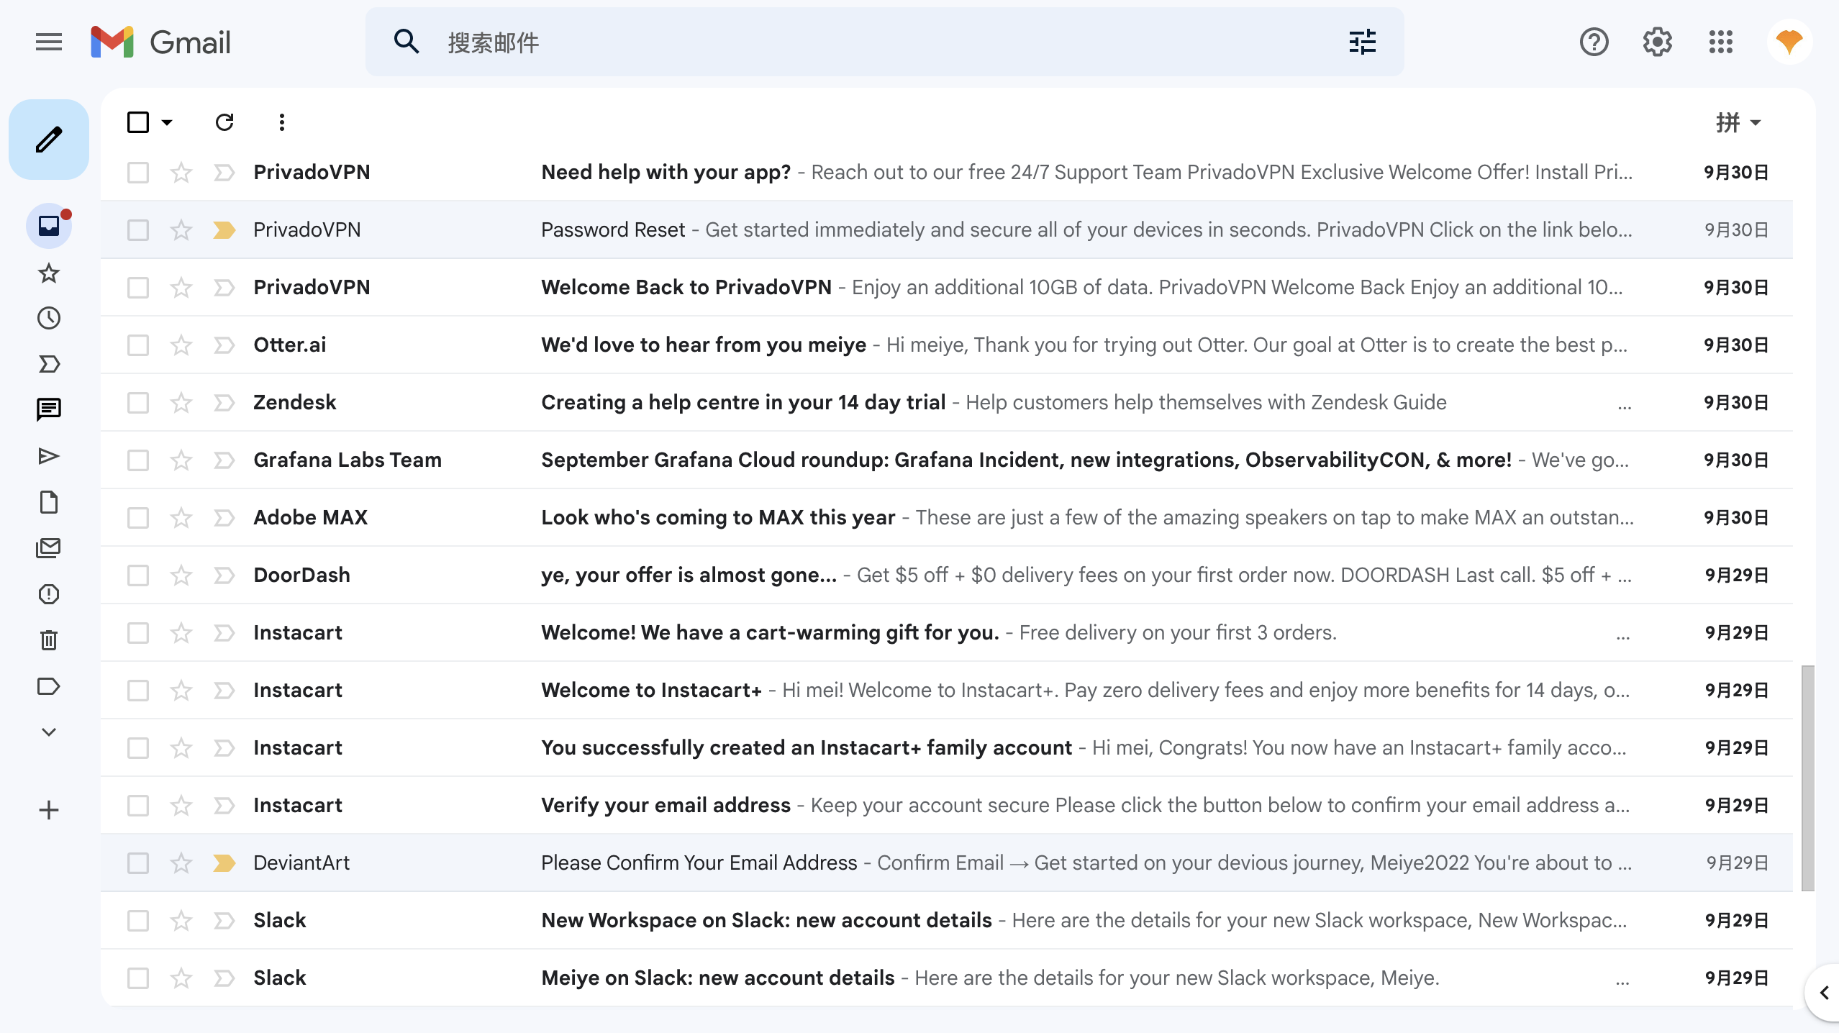The image size is (1839, 1033).
Task: Open PrivadoVPN Password Reset email
Action: (947, 229)
